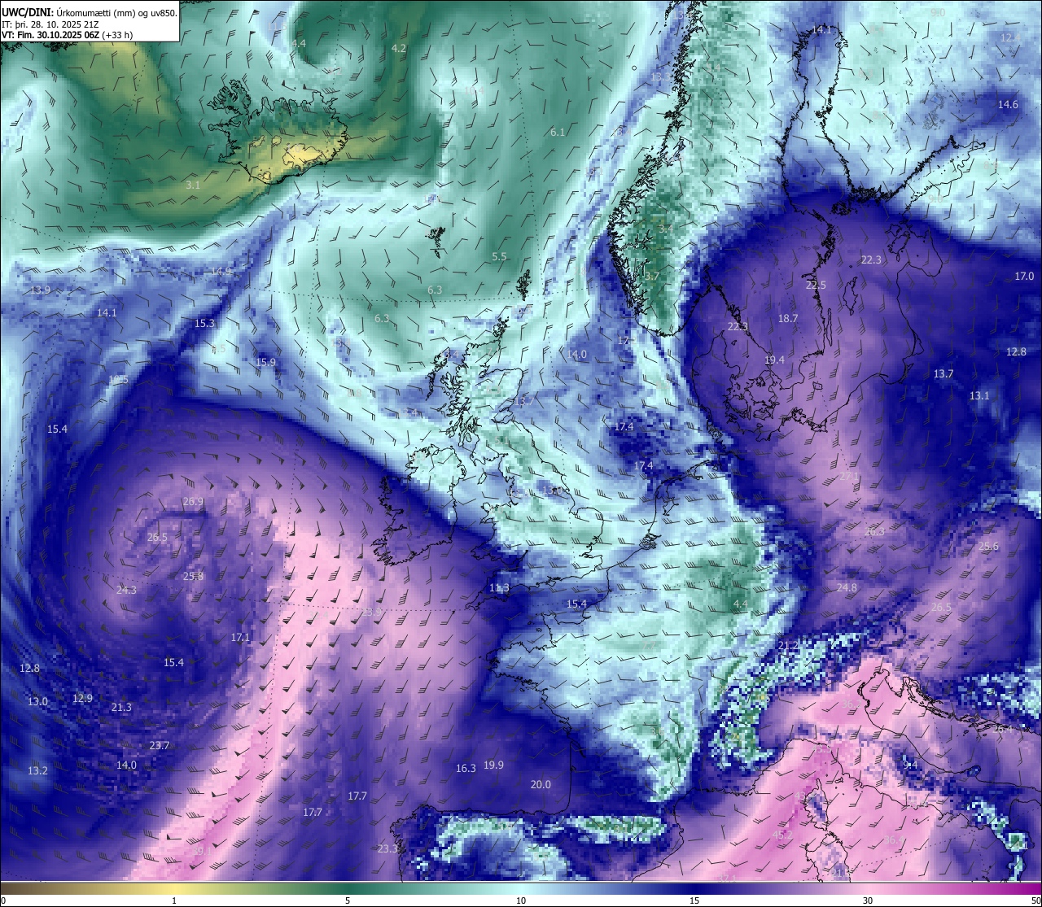Screen dimensions: 1042x907
Task: Click the 18.7 value label
Action: point(788,318)
